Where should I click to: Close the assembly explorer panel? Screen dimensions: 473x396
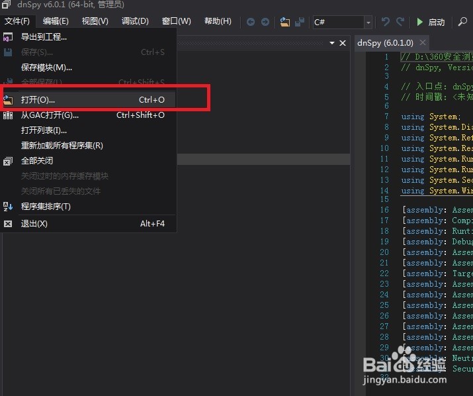(x=343, y=43)
